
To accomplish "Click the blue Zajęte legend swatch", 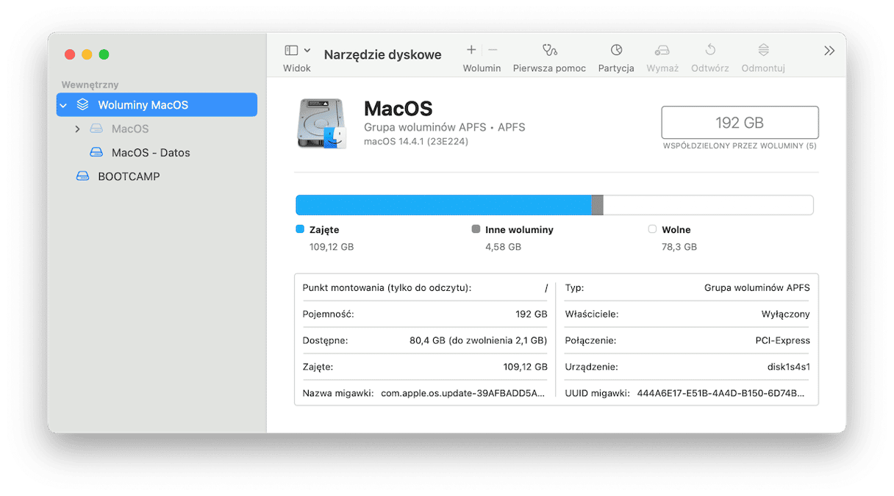I will 300,229.
